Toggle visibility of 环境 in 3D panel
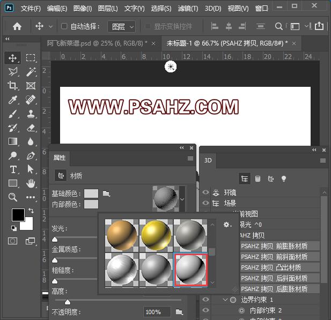This screenshot has width=331, height=320. pyautogui.click(x=205, y=192)
